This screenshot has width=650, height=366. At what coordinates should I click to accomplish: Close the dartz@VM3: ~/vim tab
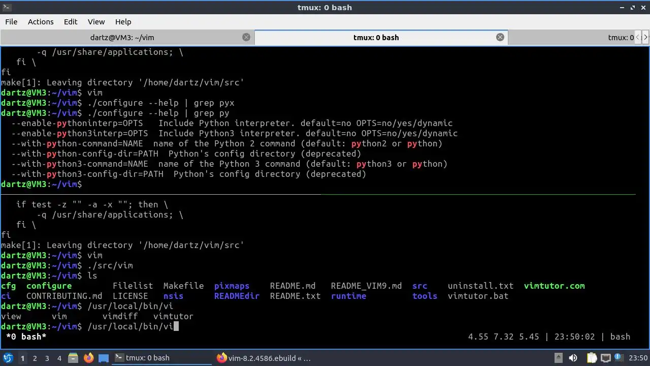(x=246, y=37)
